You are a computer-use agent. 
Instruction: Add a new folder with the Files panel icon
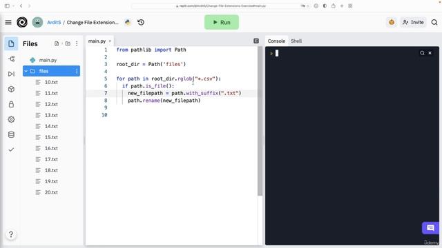68,43
